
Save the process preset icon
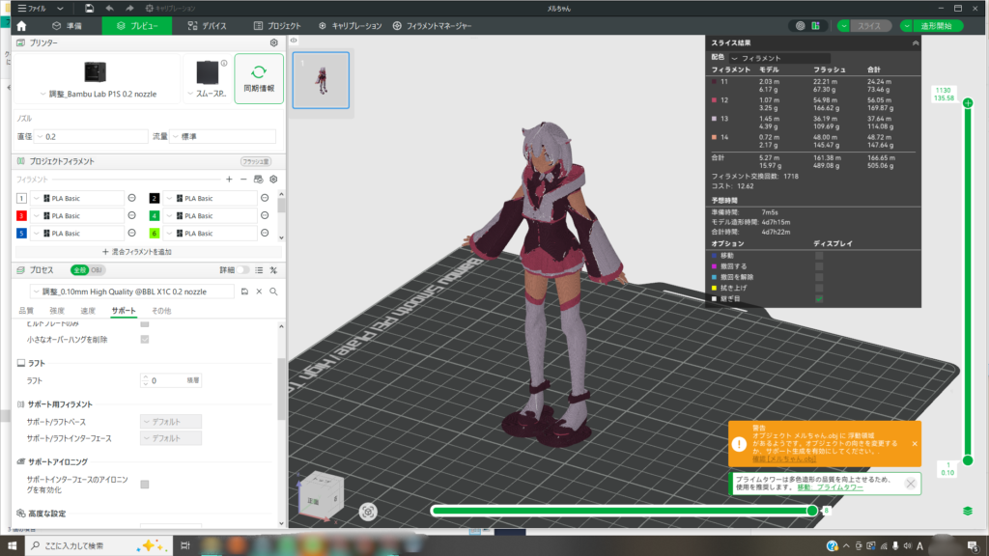coord(244,292)
